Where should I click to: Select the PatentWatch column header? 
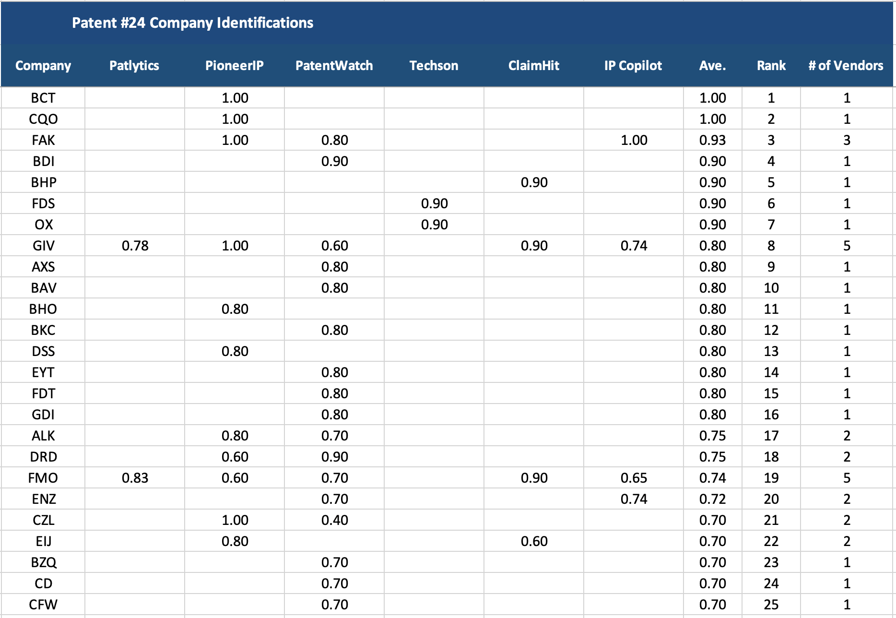334,66
